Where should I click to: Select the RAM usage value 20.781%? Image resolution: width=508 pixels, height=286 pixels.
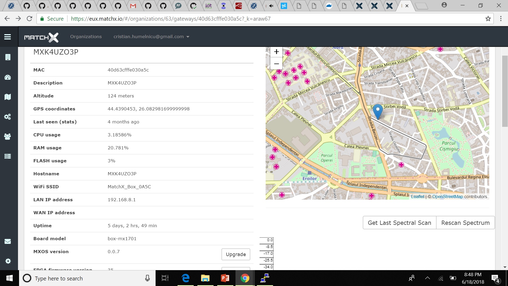[118, 148]
